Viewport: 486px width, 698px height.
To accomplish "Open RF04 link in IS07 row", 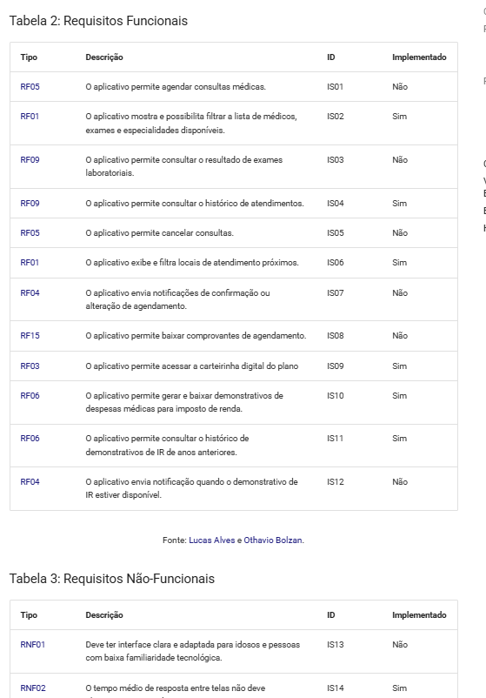I will pos(30,293).
